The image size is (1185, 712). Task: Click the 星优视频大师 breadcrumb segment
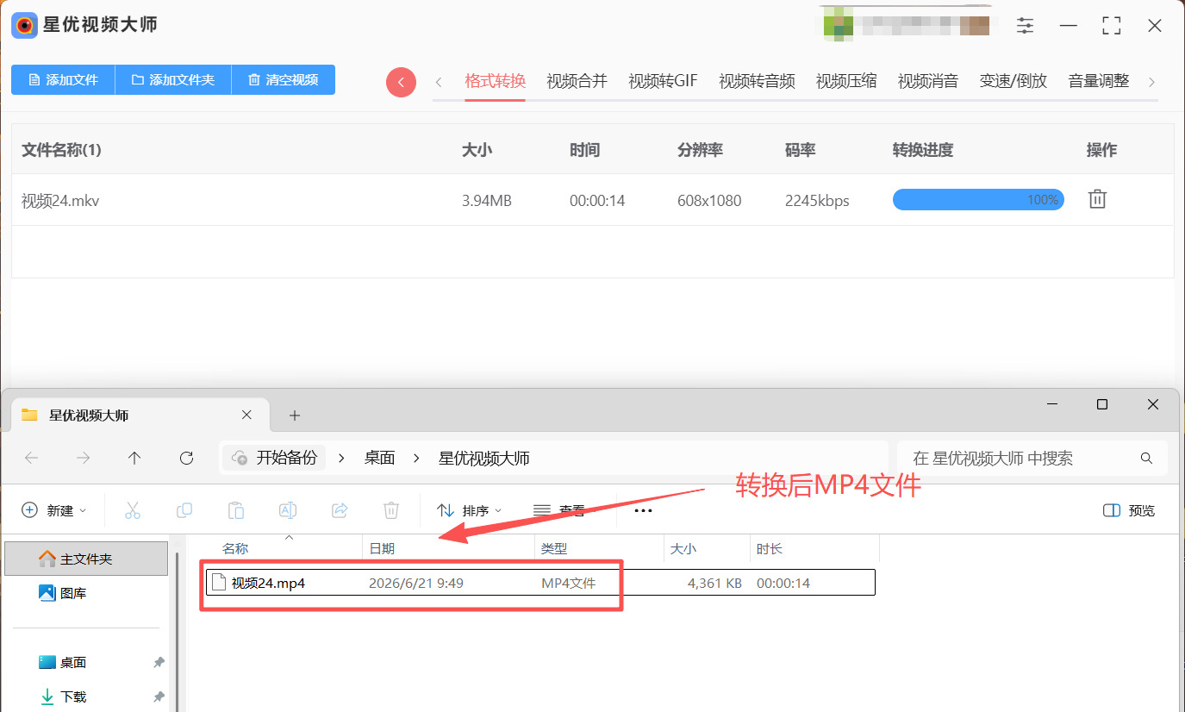pos(484,458)
